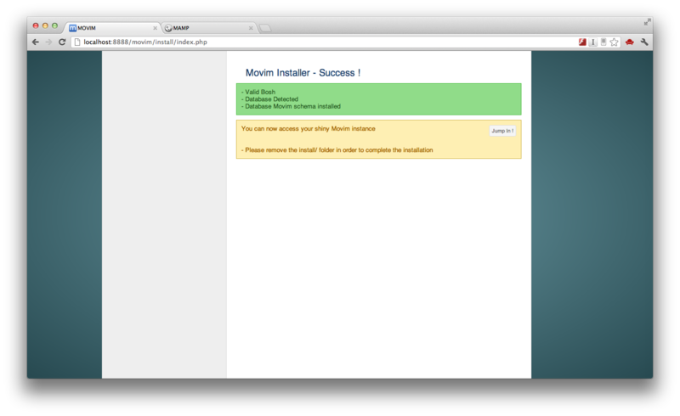Click the '- Database Detected' line
Viewport: 680px width, 416px height.
click(x=269, y=99)
